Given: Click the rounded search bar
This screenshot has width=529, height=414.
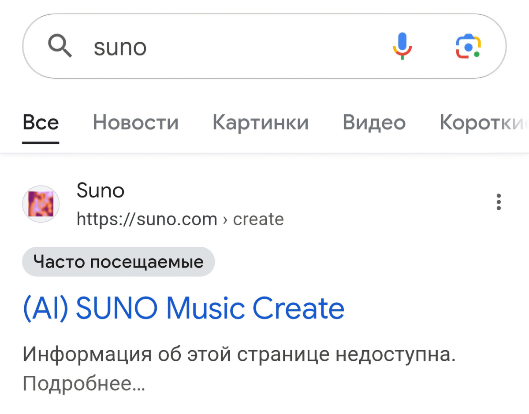Looking at the screenshot, I should pyautogui.click(x=264, y=46).
